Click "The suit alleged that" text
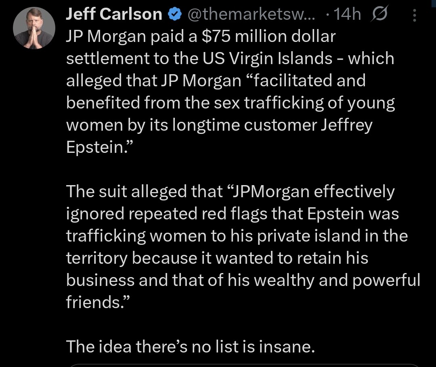This screenshot has height=367, width=436. coord(144,191)
